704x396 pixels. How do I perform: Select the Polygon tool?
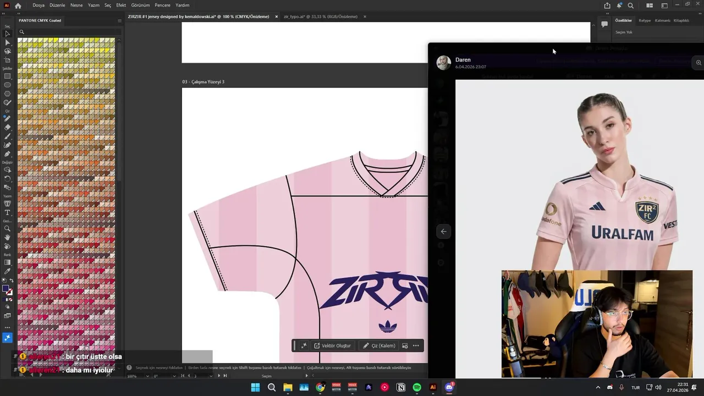[x=7, y=94]
